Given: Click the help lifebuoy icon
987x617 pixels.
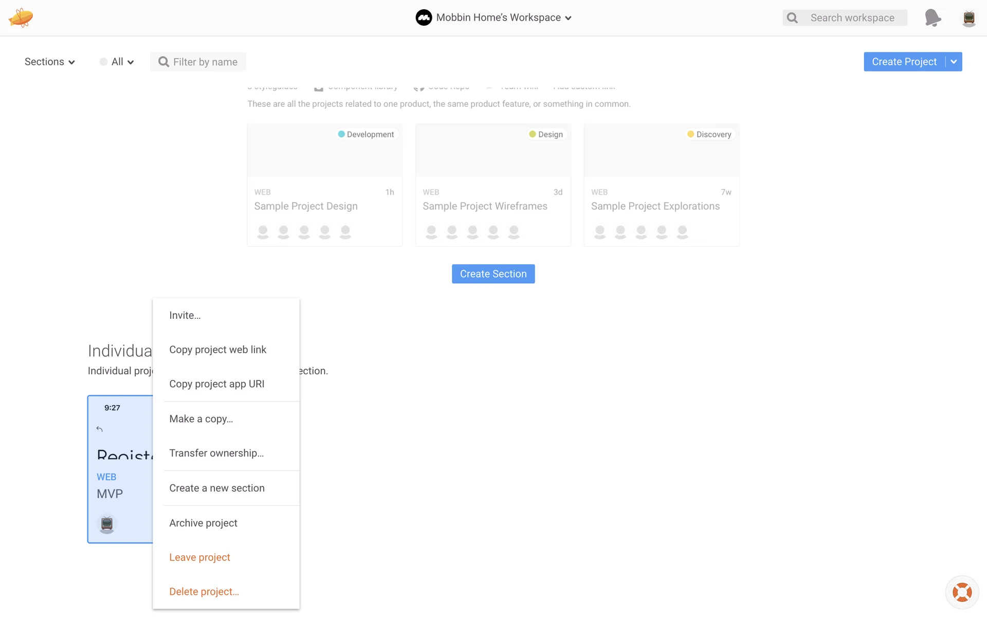Looking at the screenshot, I should click(962, 592).
